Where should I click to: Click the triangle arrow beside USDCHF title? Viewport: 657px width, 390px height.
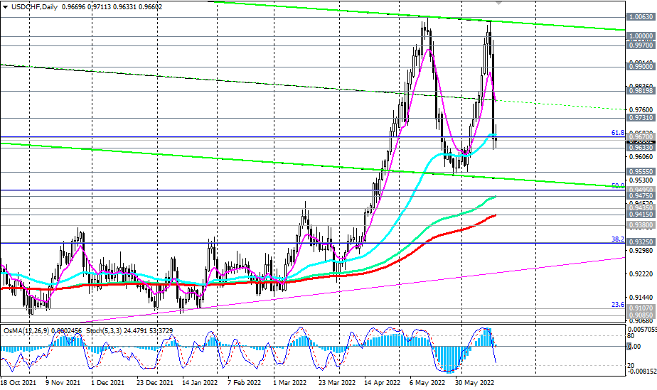coord(5,7)
